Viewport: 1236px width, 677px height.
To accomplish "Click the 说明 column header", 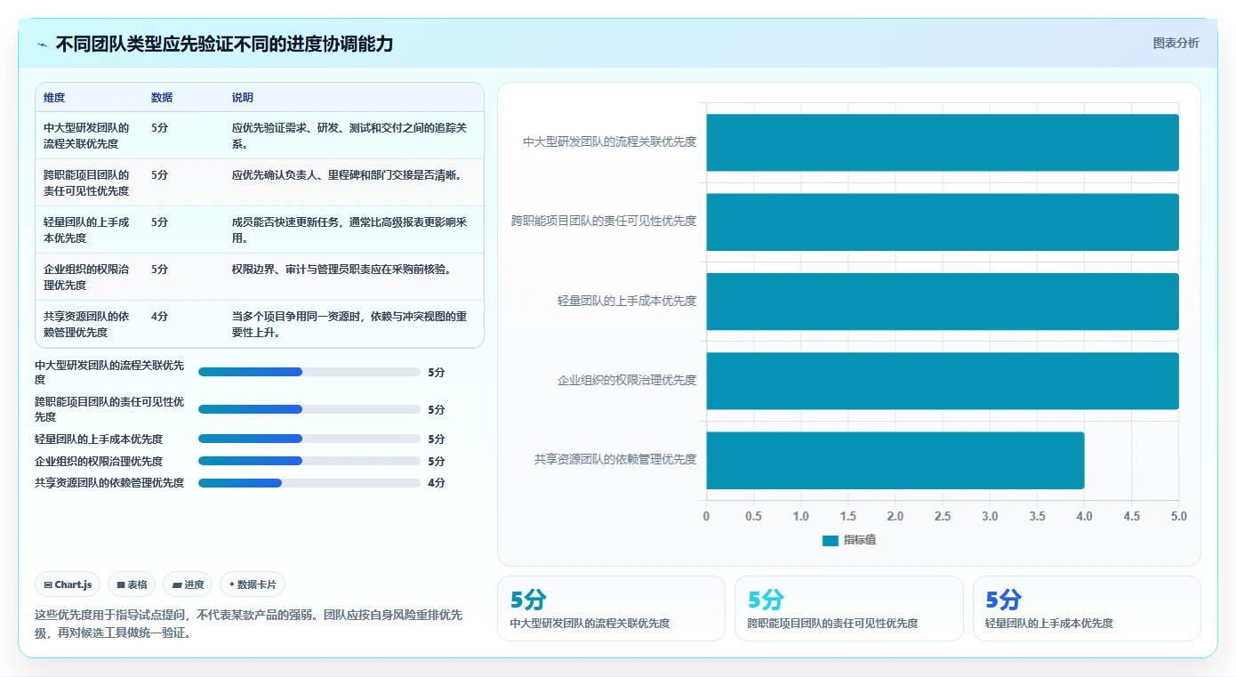I will point(243,98).
